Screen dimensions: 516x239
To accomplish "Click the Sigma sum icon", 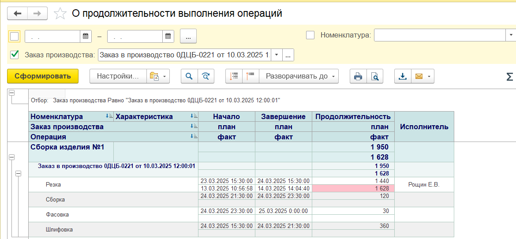I will click(509, 77).
